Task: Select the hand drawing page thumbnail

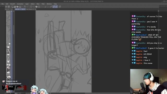Action: [8, 78]
